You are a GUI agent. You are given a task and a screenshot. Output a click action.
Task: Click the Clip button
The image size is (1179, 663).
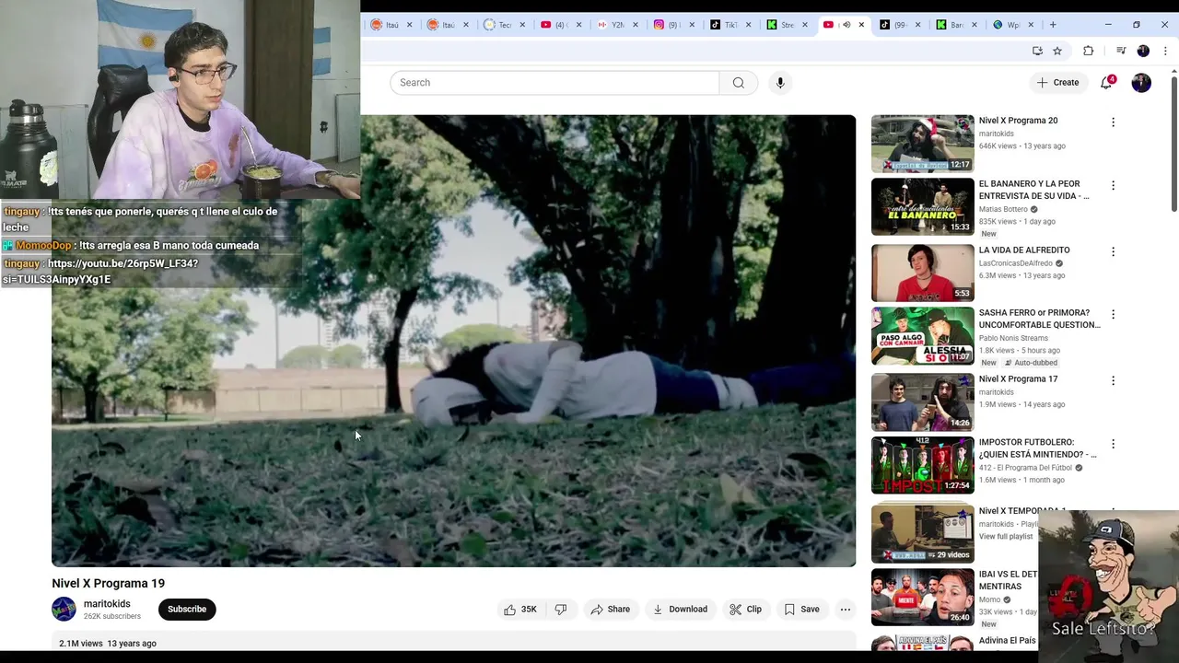745,610
